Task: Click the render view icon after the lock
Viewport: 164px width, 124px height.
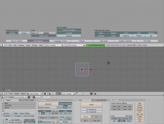Action: (x=95, y=94)
